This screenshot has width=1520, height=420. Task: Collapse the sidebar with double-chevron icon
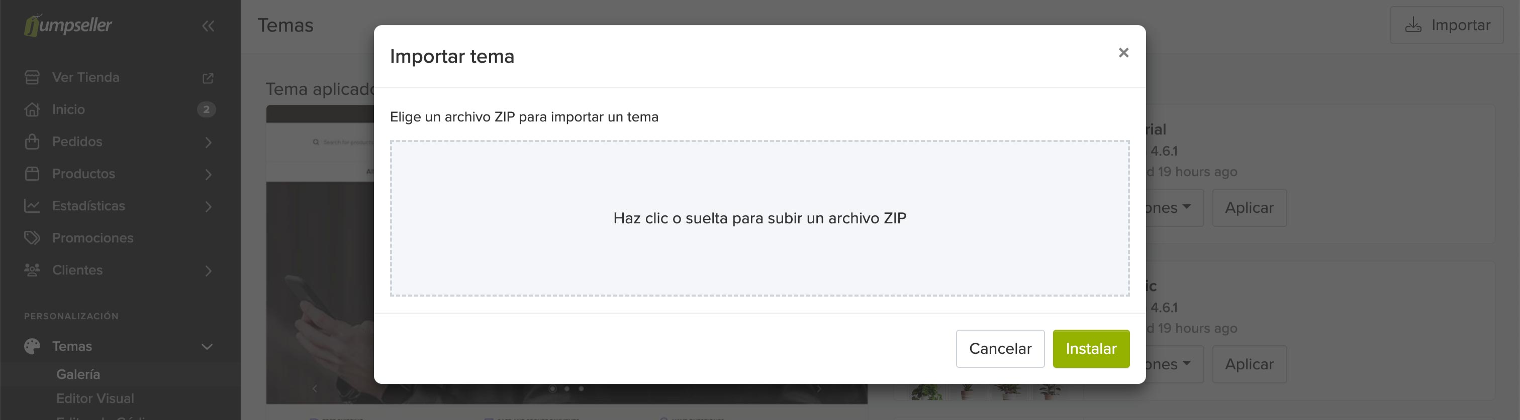click(208, 26)
